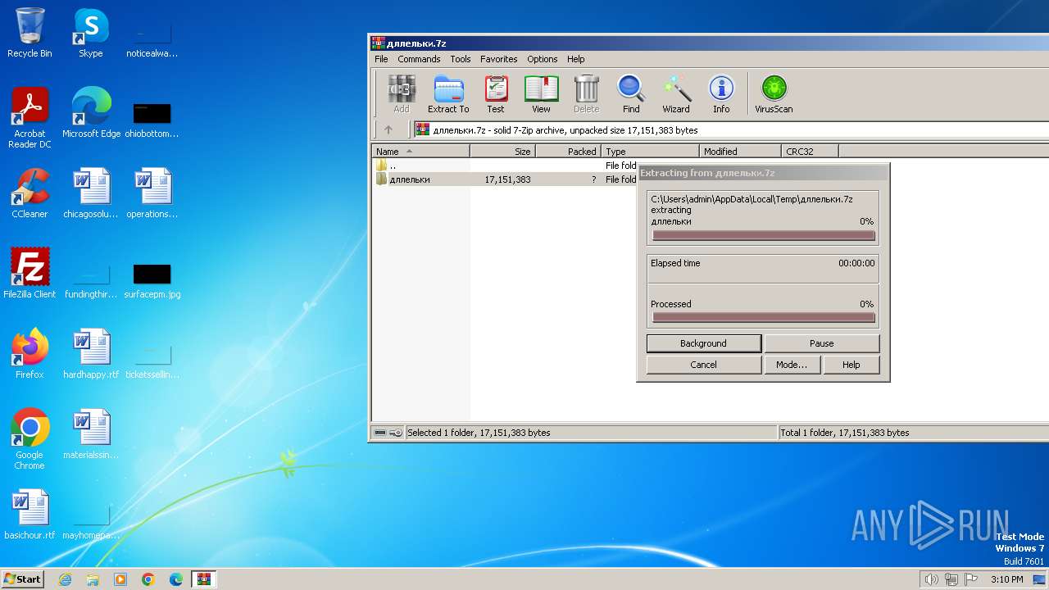Click the Extract To toolbar icon

click(x=448, y=94)
